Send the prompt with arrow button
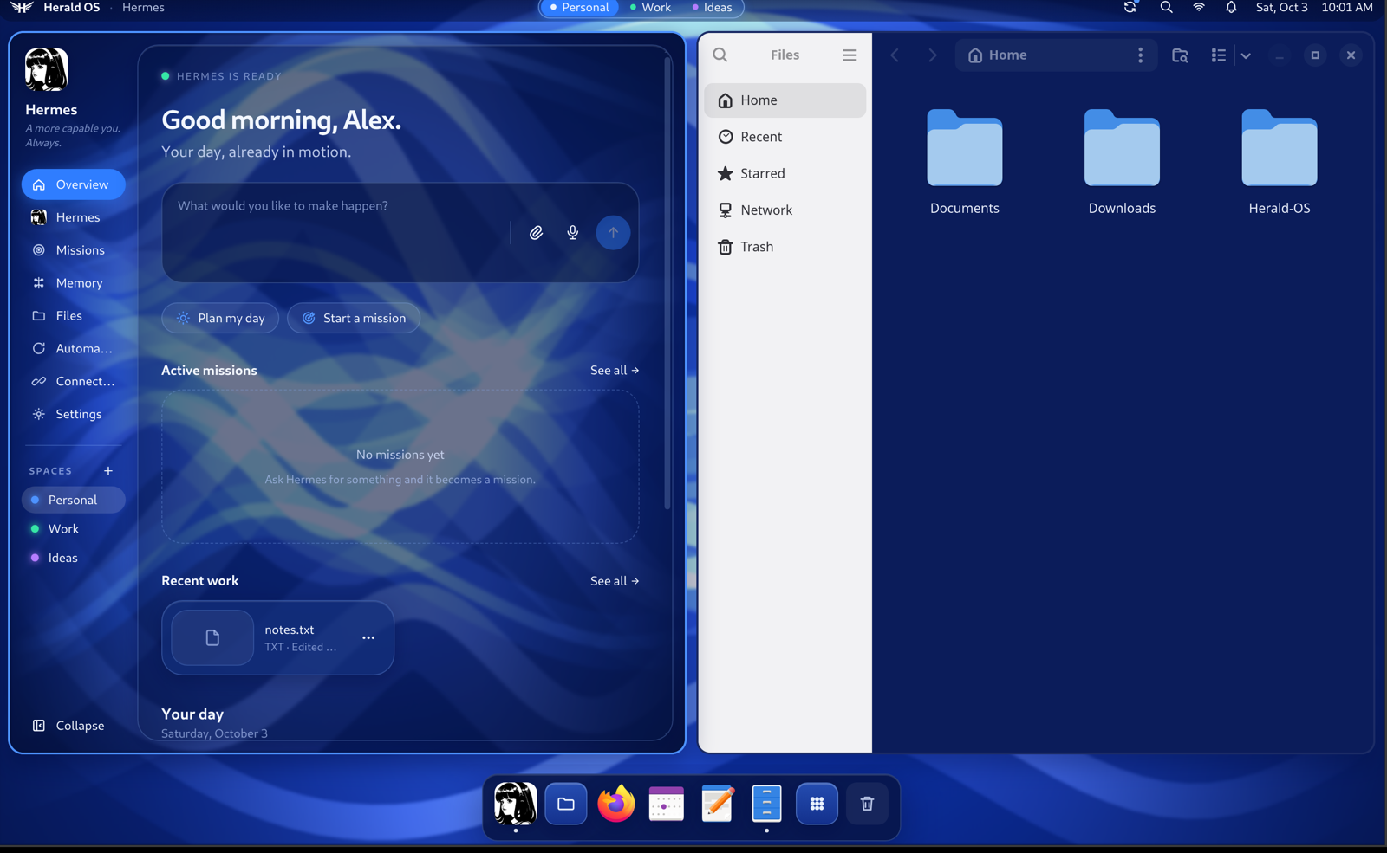 click(613, 232)
